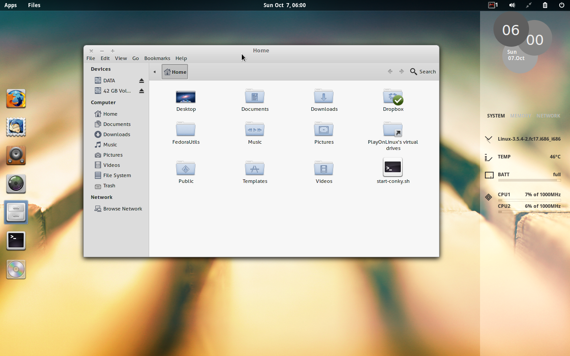
Task: Open the camera lens app in dock
Action: coord(16,184)
